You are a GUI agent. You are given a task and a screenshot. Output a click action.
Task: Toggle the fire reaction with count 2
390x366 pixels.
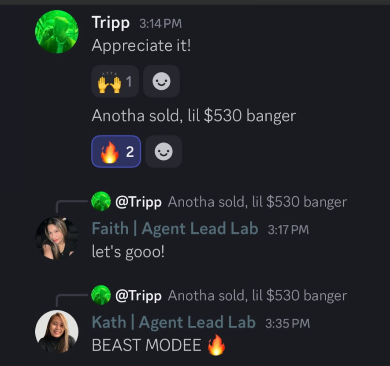116,151
